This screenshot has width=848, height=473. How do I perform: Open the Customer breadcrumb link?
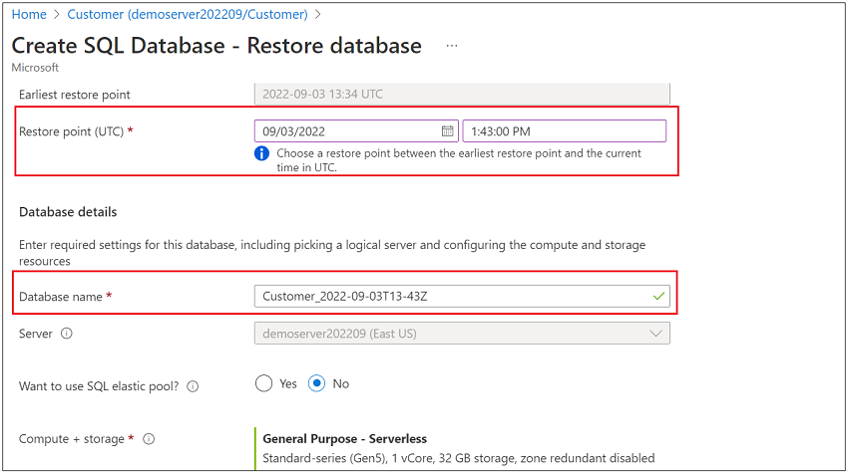tap(188, 15)
